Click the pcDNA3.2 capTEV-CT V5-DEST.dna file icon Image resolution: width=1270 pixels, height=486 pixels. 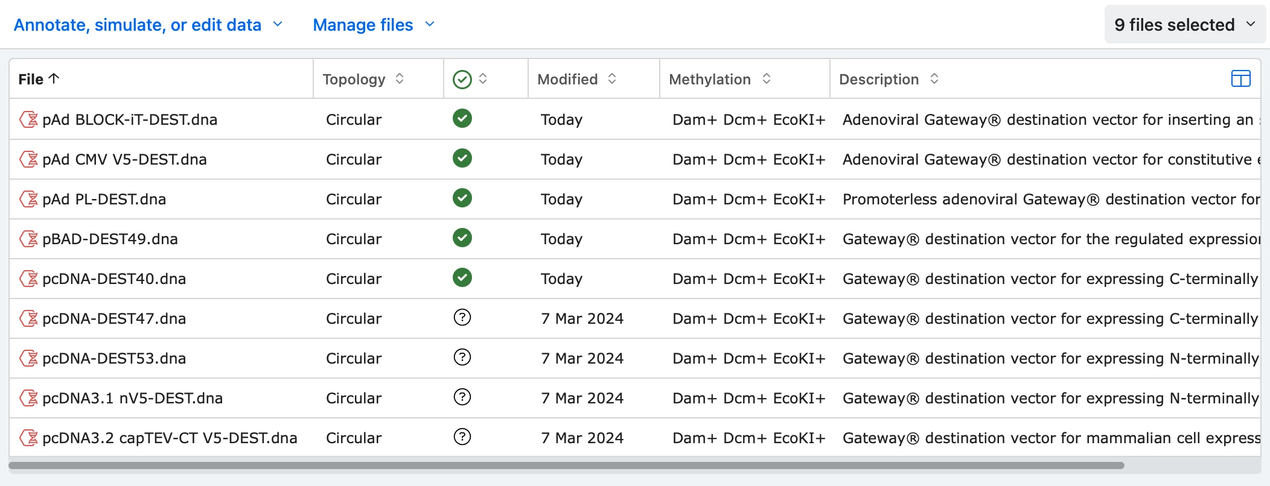click(x=28, y=438)
